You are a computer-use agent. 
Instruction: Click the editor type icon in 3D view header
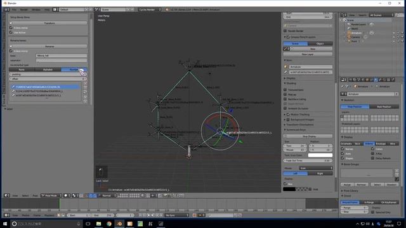7,196
